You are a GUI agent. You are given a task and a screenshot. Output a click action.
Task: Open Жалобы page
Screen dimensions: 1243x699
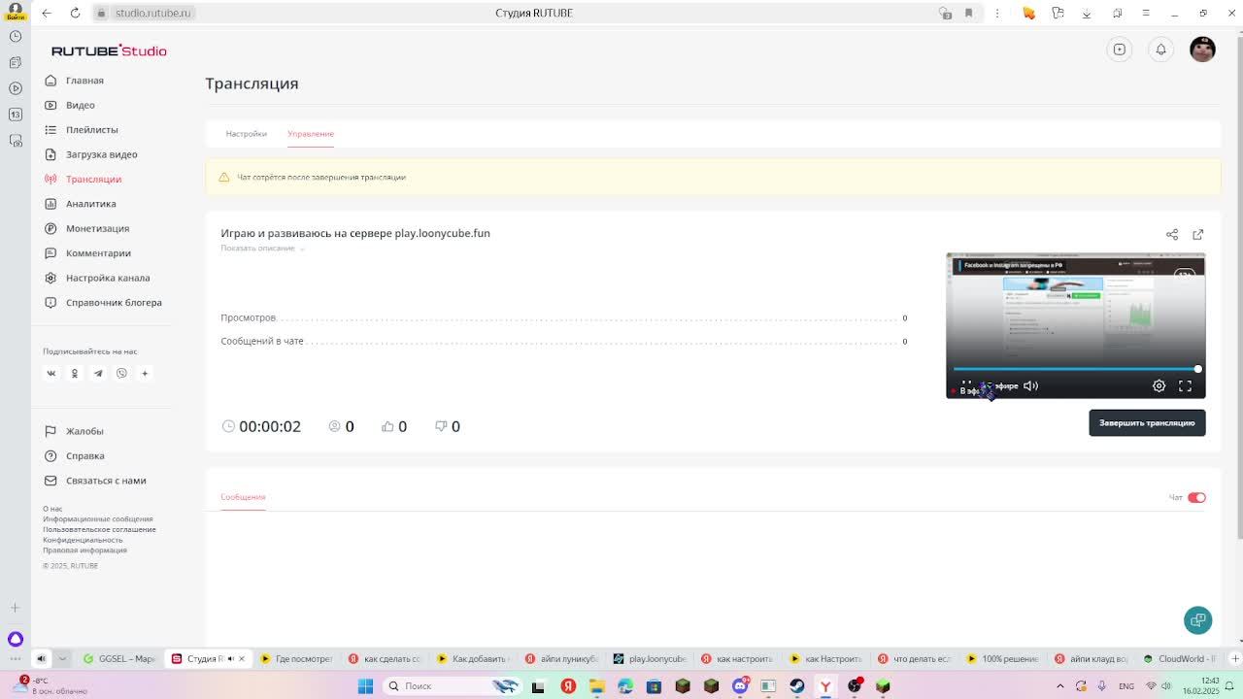pyautogui.click(x=84, y=431)
